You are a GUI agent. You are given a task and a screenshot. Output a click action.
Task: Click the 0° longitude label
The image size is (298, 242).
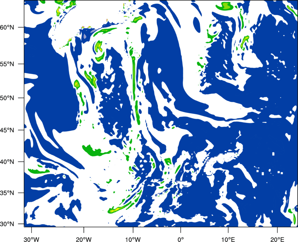[x=181, y=239]
